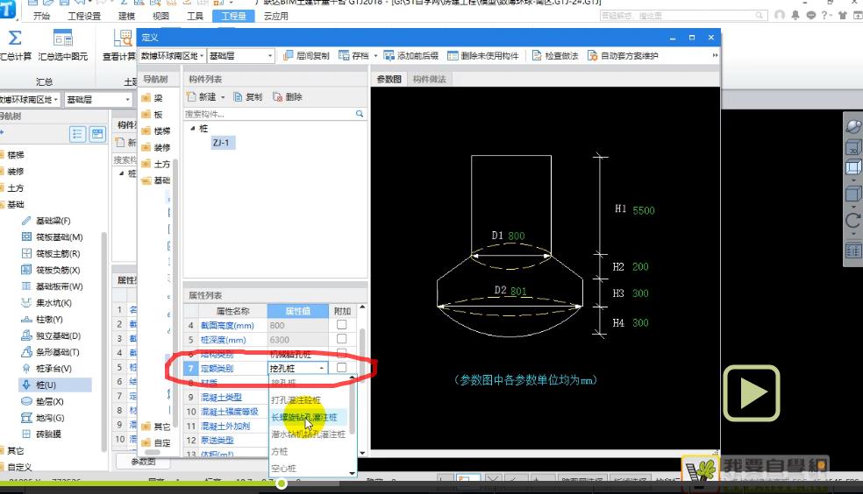Click 检查做法 in the toolbar

[555, 55]
